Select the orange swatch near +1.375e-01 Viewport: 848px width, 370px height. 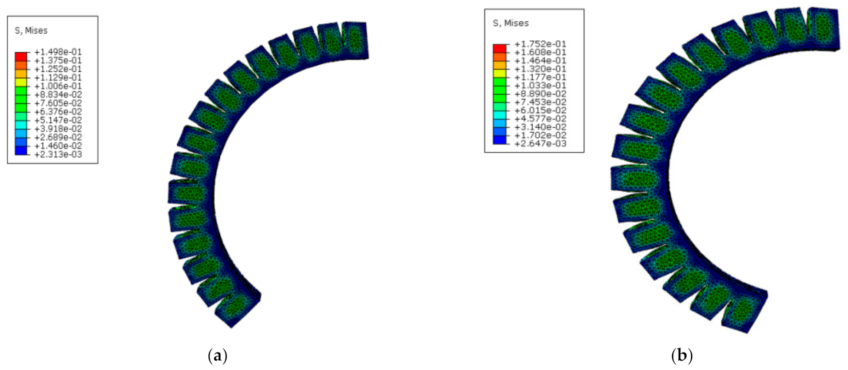[x=21, y=65]
